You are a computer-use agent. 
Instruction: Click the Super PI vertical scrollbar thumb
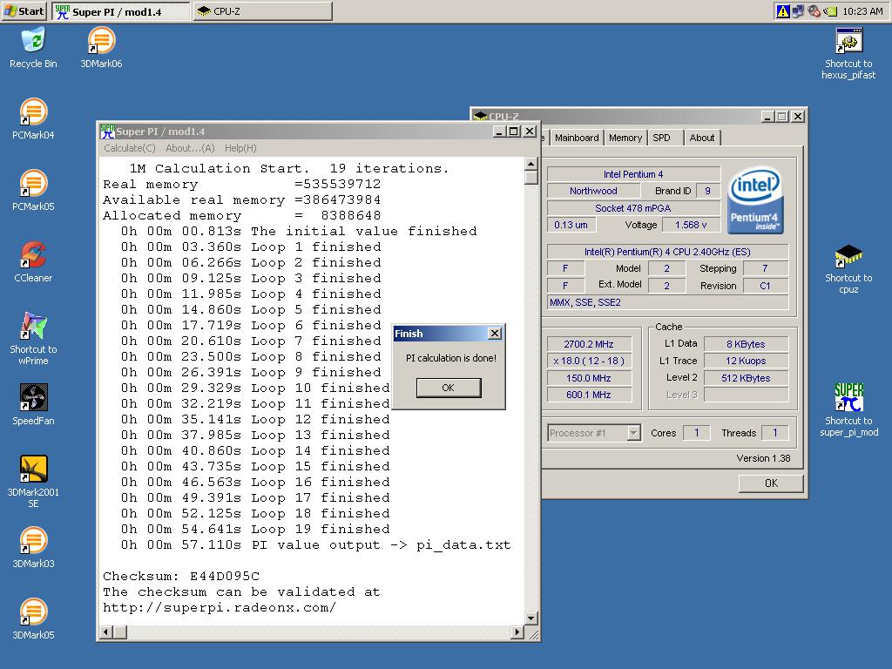coord(530,178)
